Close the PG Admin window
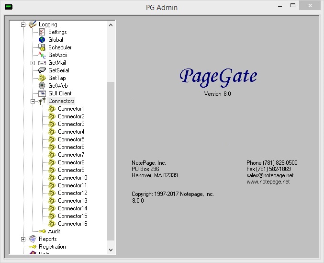 coord(310,6)
